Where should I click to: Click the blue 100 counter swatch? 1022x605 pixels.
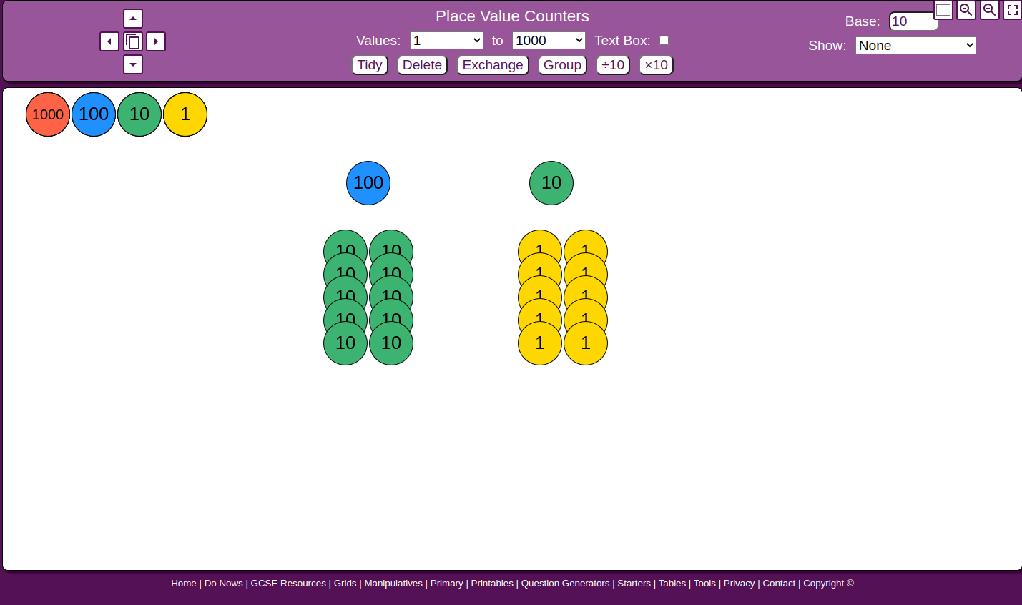[x=93, y=114]
